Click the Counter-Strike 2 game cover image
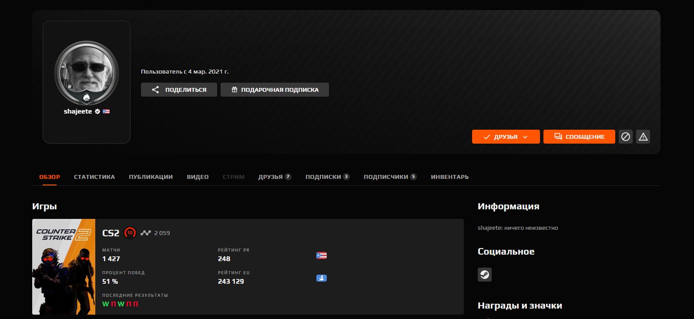Image resolution: width=694 pixels, height=319 pixels. click(64, 267)
